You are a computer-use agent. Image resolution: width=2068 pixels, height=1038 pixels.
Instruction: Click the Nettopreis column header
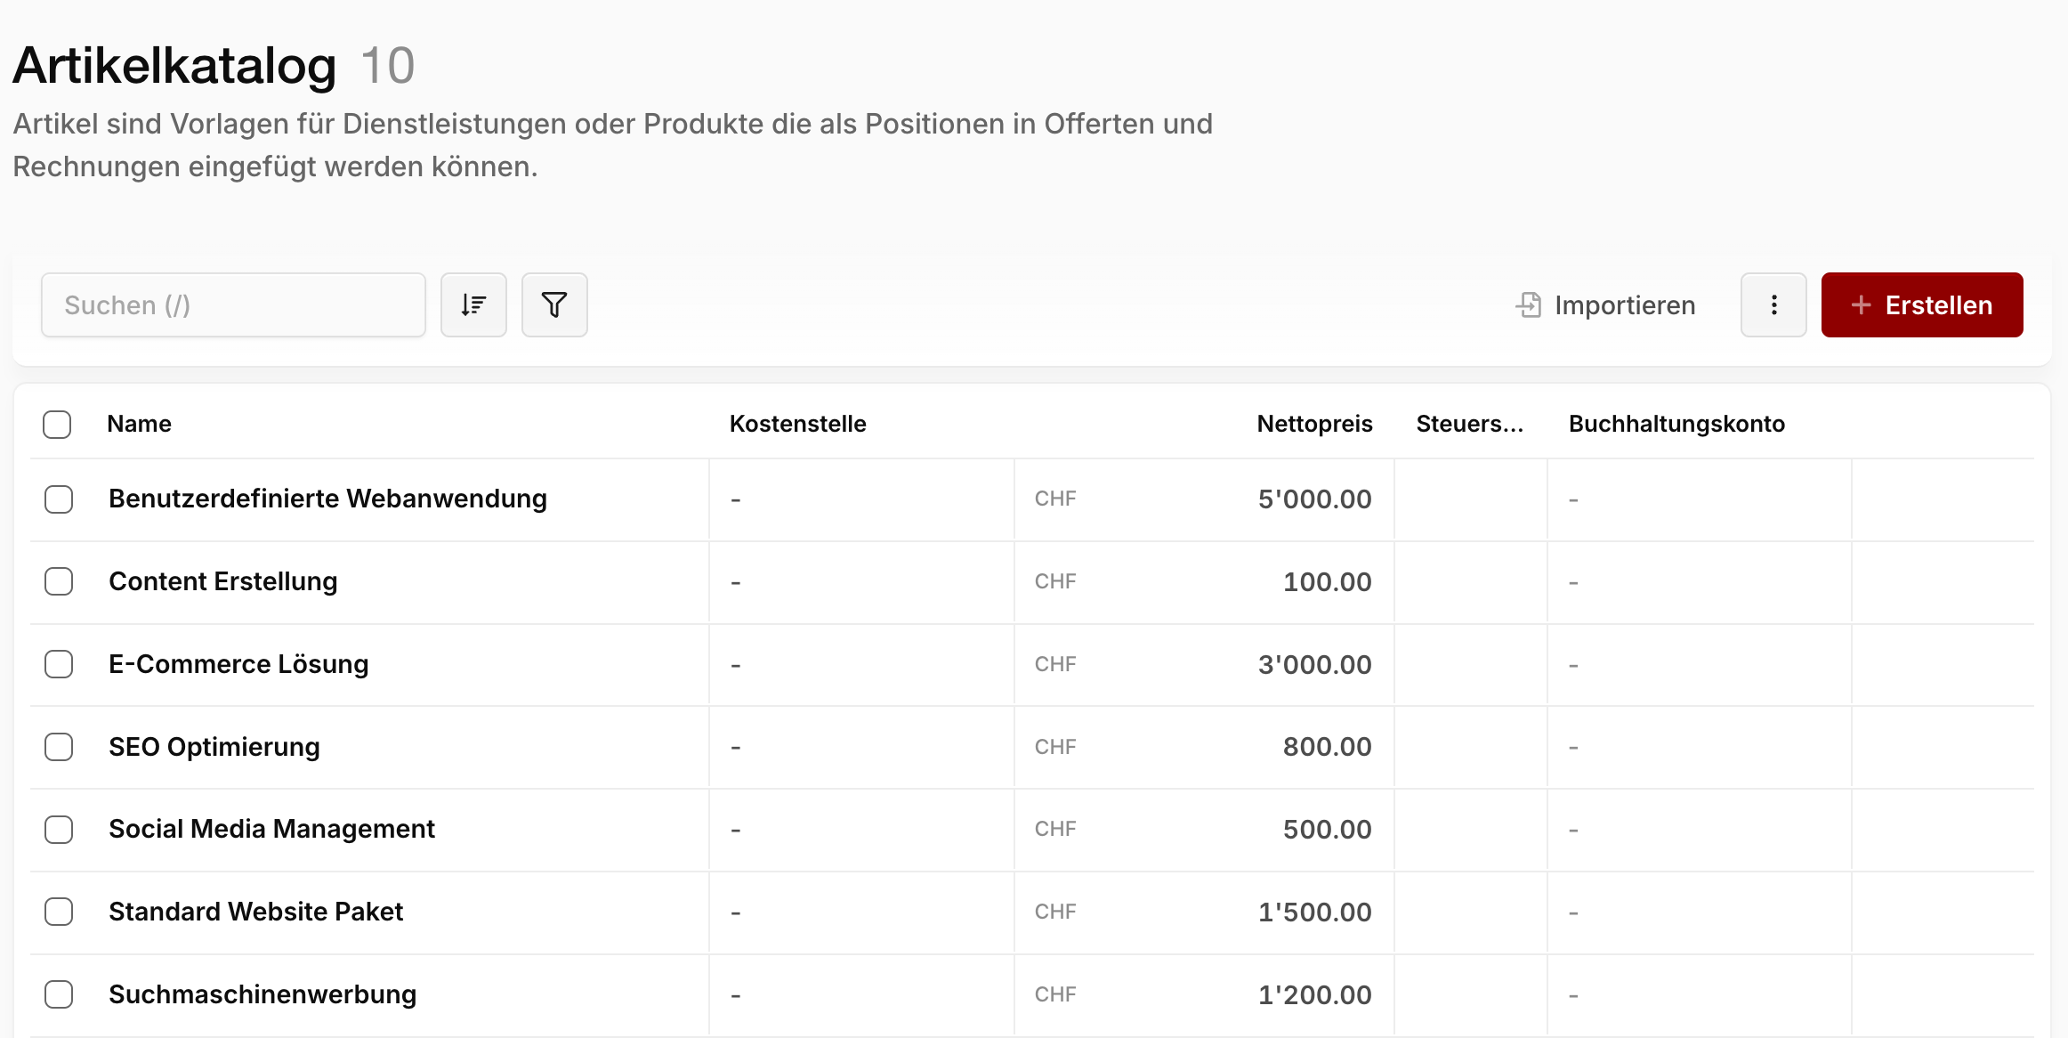tap(1314, 424)
